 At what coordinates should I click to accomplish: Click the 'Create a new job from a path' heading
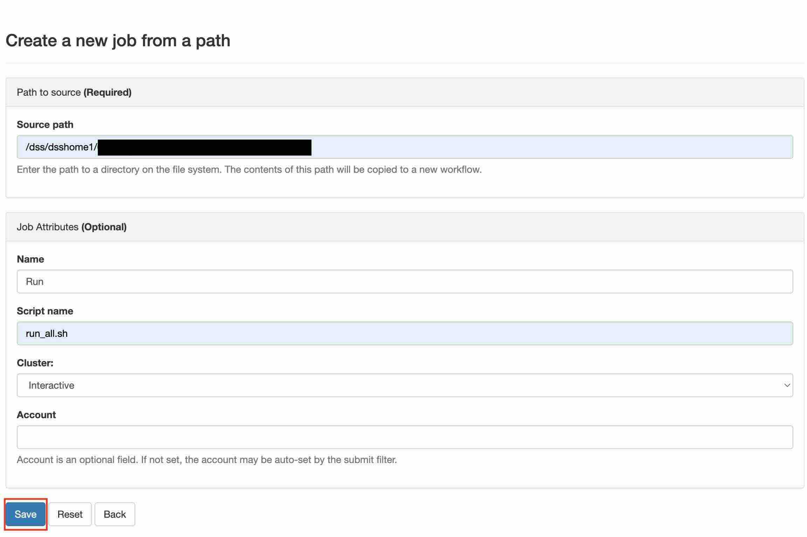(118, 40)
